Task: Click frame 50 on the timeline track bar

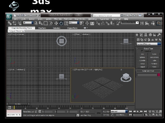Action: tap(70, 107)
